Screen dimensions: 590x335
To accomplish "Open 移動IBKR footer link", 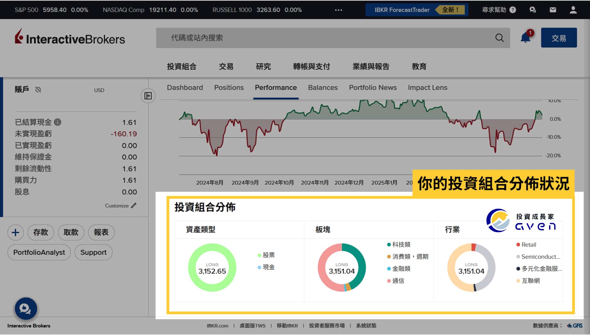I will coord(287,326).
